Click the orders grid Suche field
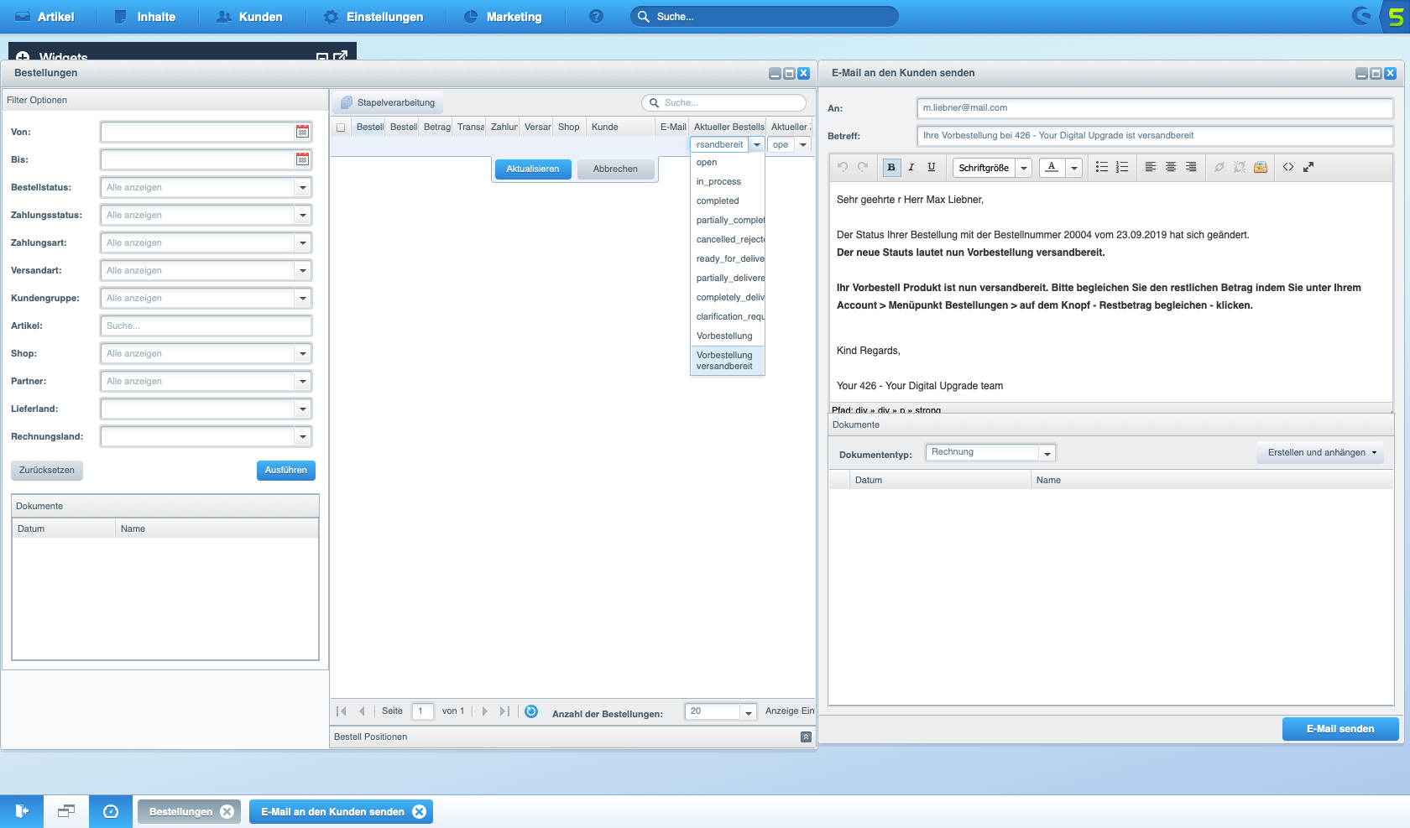Screen dimensions: 1410x828 point(723,102)
